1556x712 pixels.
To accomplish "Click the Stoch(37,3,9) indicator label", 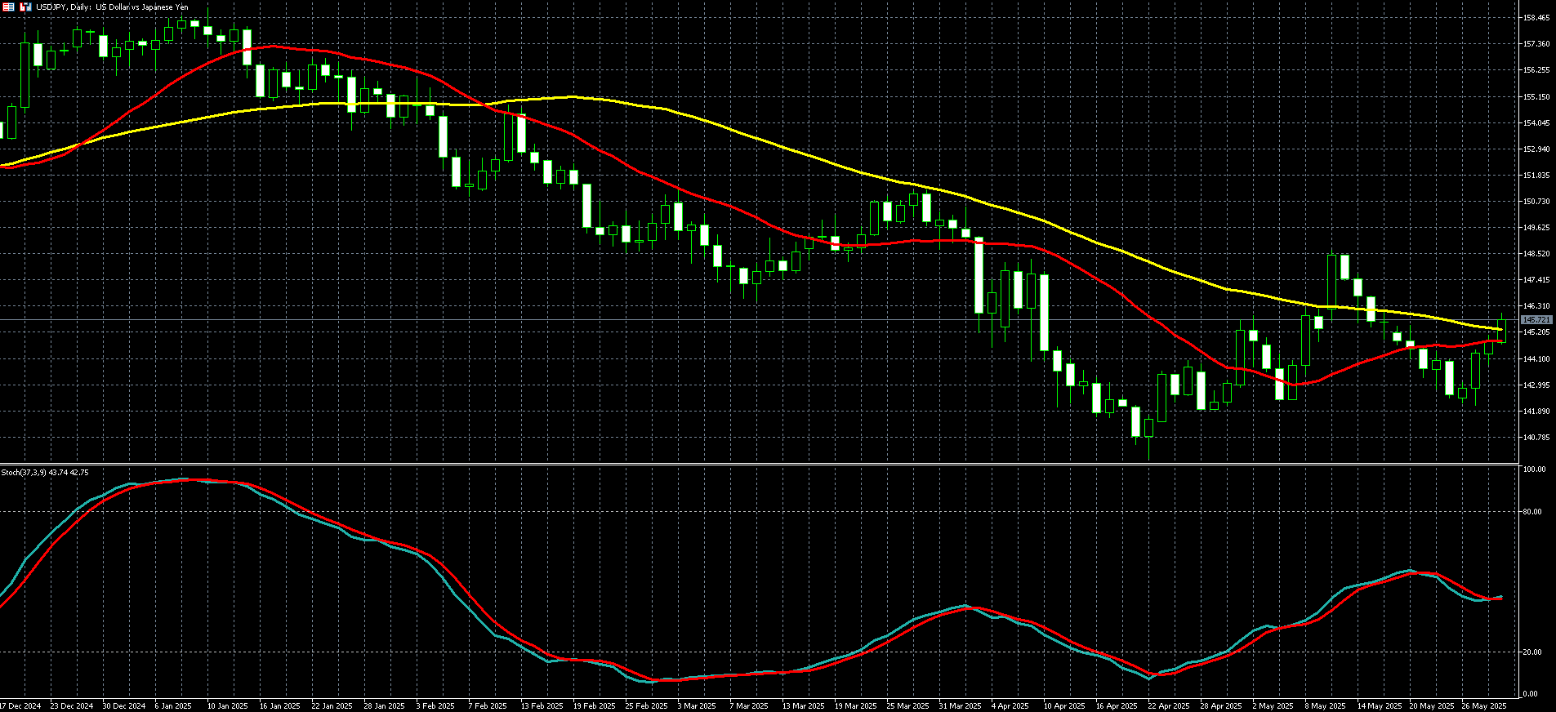I will click(x=45, y=472).
